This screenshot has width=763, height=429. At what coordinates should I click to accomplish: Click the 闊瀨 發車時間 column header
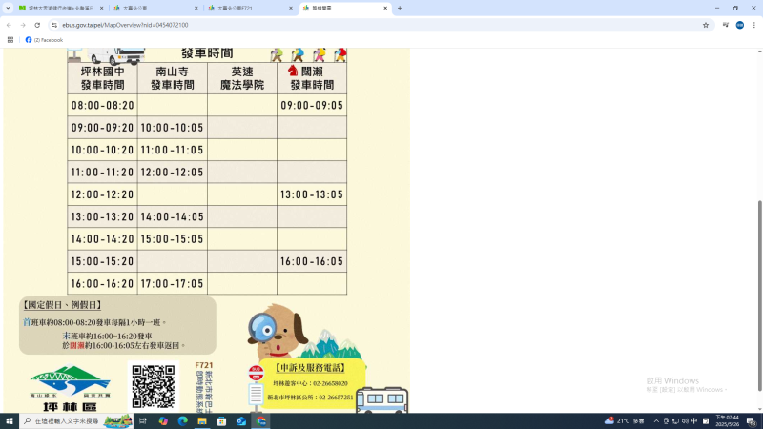(312, 78)
